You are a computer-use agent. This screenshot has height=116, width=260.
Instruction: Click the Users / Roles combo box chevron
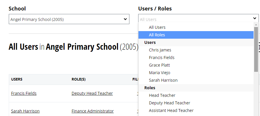click(x=255, y=18)
